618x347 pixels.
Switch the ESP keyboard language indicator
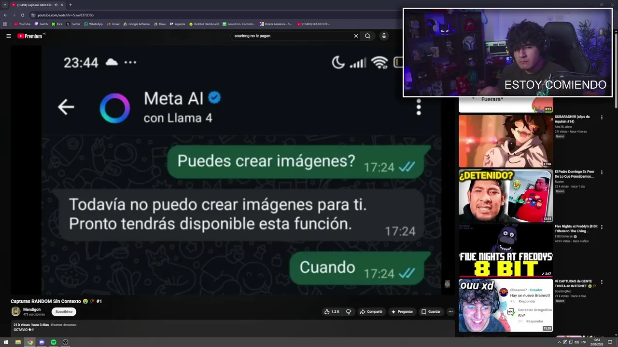584,342
